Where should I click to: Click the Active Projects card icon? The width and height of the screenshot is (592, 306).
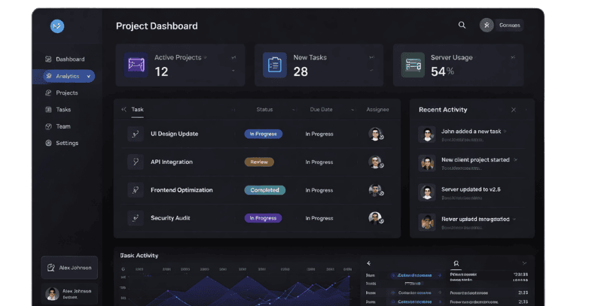136,65
